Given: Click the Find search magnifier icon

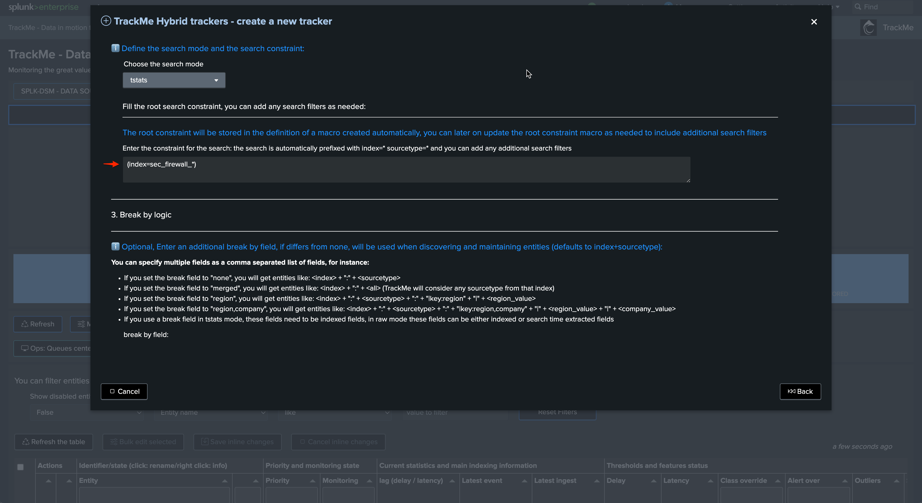Looking at the screenshot, I should [x=858, y=7].
